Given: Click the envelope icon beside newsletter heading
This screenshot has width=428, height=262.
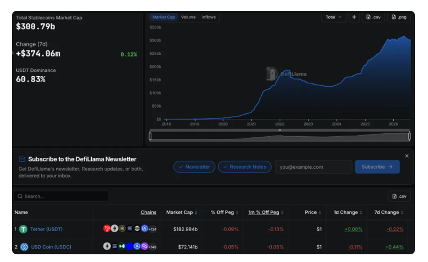Looking at the screenshot, I should [x=22, y=159].
